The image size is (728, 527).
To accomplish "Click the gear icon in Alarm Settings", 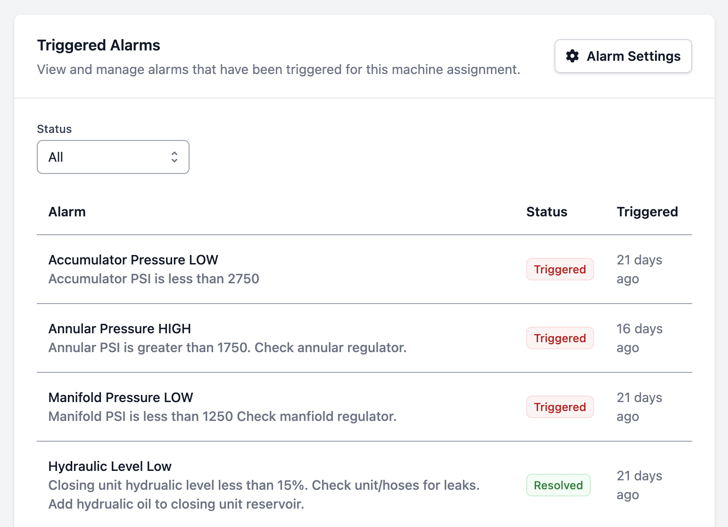I will [x=572, y=56].
